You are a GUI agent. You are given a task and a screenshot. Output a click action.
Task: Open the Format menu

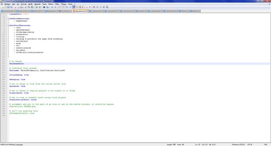pos(24,4)
